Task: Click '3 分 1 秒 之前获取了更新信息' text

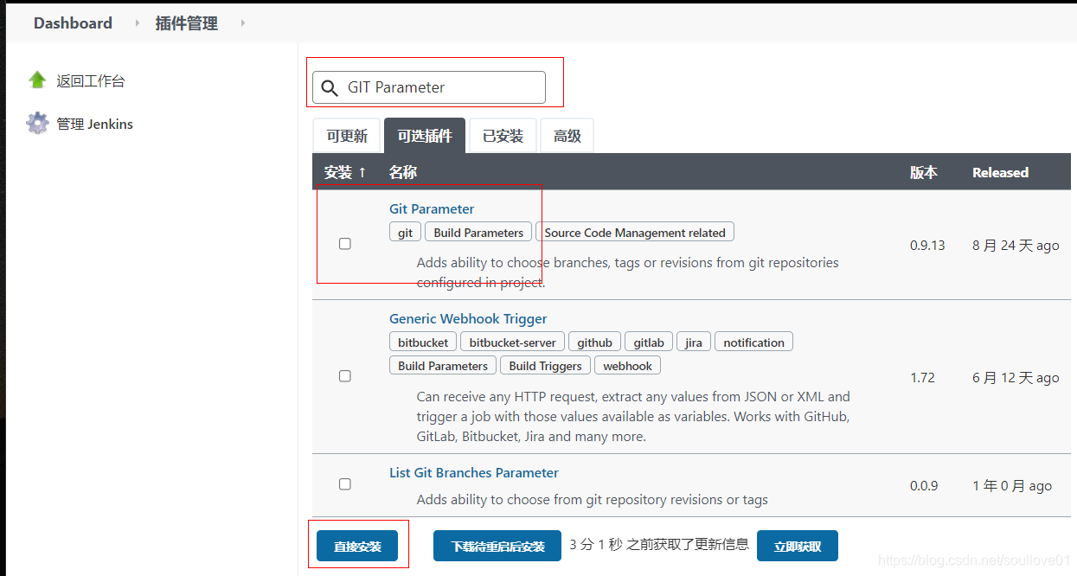Action: (x=659, y=545)
